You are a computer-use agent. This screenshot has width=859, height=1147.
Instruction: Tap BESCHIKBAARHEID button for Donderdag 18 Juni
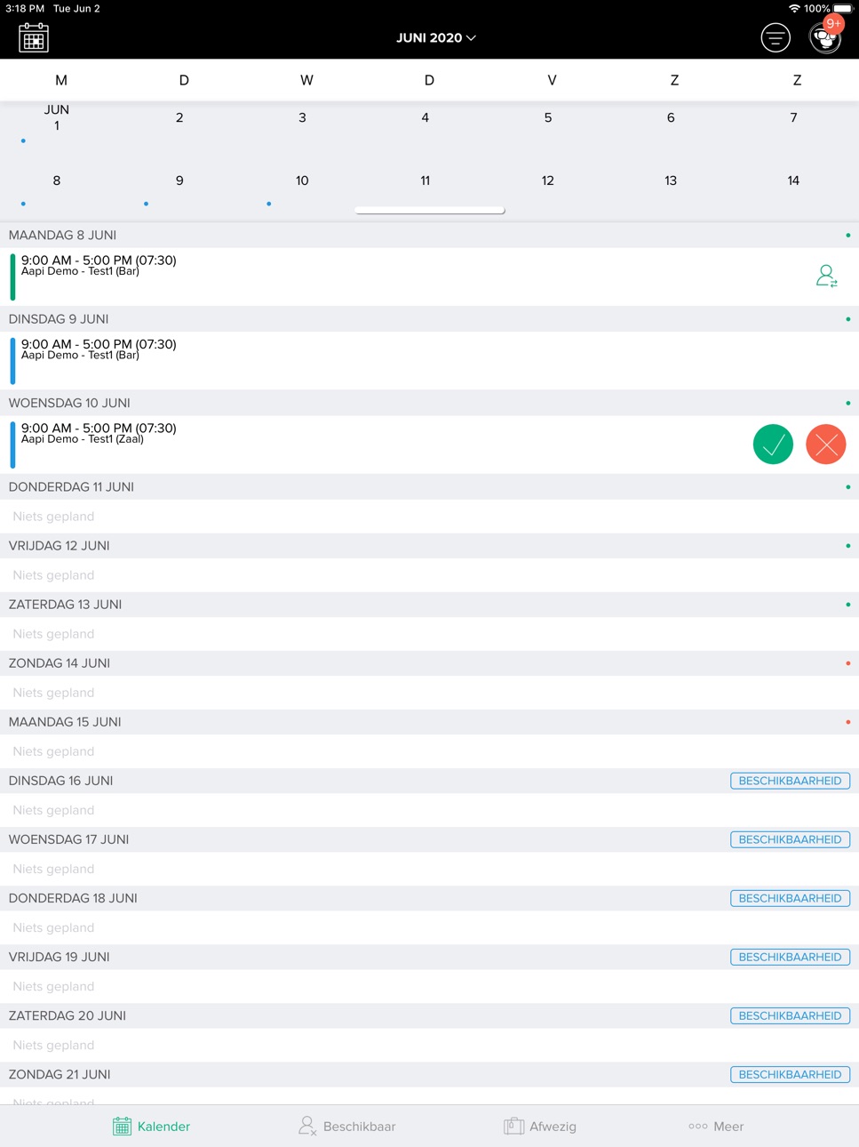tap(790, 898)
